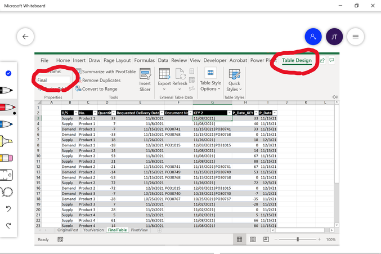This screenshot has width=381, height=254.
Task: Redo the last undone action
Action: click(x=8, y=226)
